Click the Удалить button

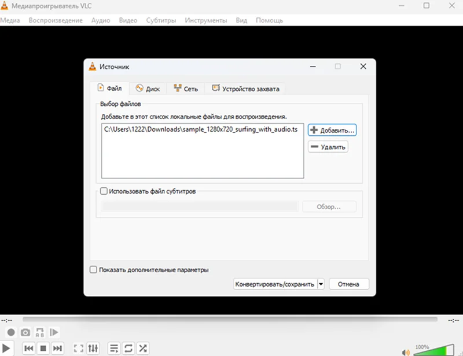(328, 147)
